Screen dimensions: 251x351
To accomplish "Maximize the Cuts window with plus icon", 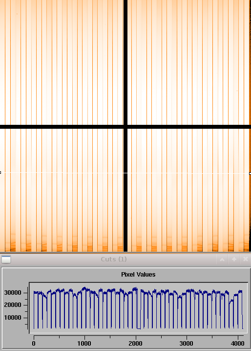I will tap(234, 259).
